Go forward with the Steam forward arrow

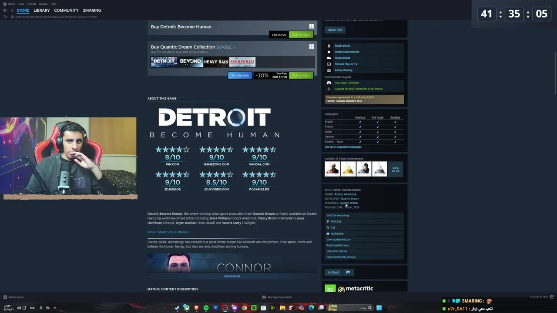click(x=11, y=10)
